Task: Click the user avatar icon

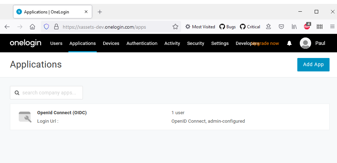Action: click(305, 43)
